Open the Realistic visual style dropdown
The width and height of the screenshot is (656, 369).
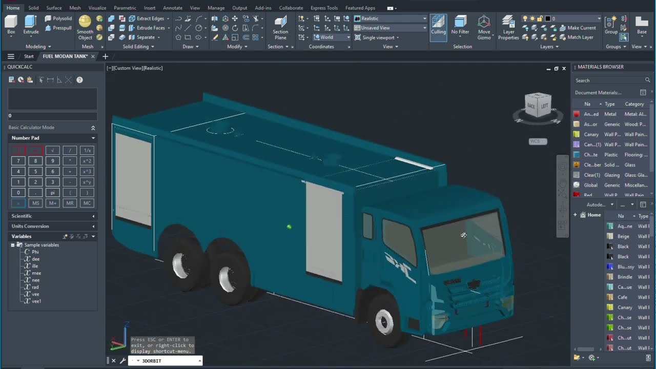click(x=391, y=18)
